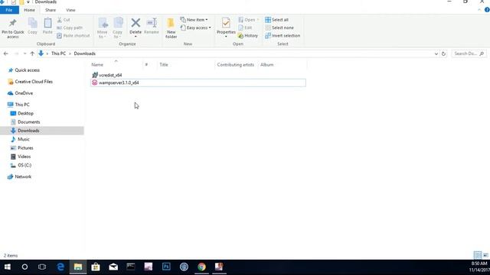Click the Back navigation arrow
Image resolution: width=490 pixels, height=275 pixels.
[x=5, y=53]
